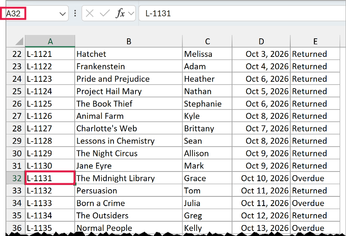Select column A header
346x236 pixels.
(50, 41)
